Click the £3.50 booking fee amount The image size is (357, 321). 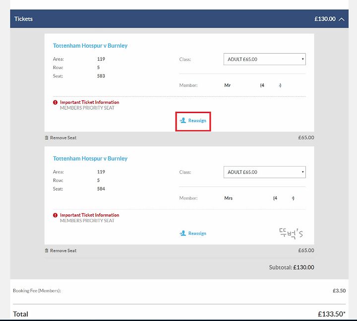coord(339,291)
